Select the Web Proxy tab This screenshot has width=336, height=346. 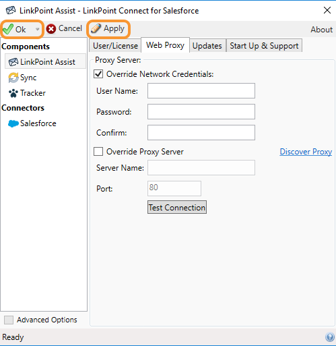pyautogui.click(x=165, y=45)
